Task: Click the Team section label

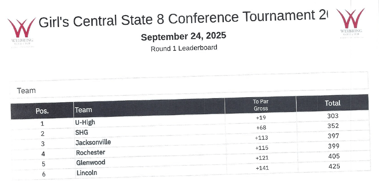Action: click(26, 91)
